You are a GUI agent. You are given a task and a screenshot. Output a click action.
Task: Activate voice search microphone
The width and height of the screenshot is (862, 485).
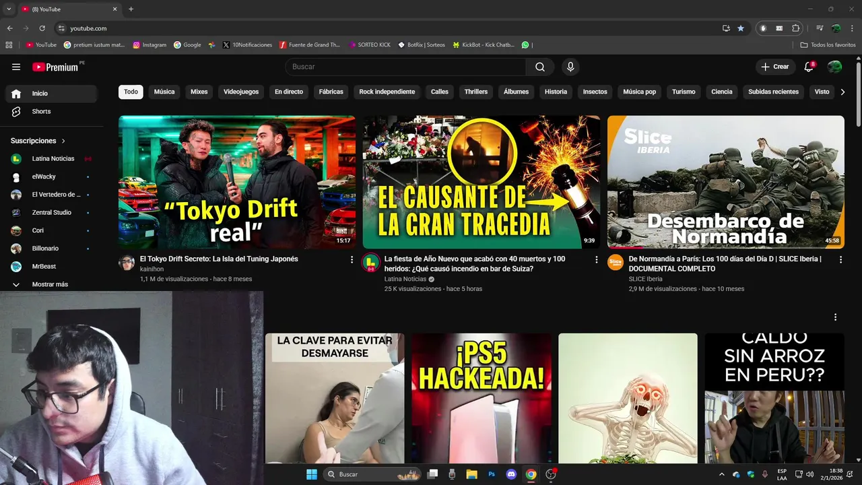click(x=570, y=67)
